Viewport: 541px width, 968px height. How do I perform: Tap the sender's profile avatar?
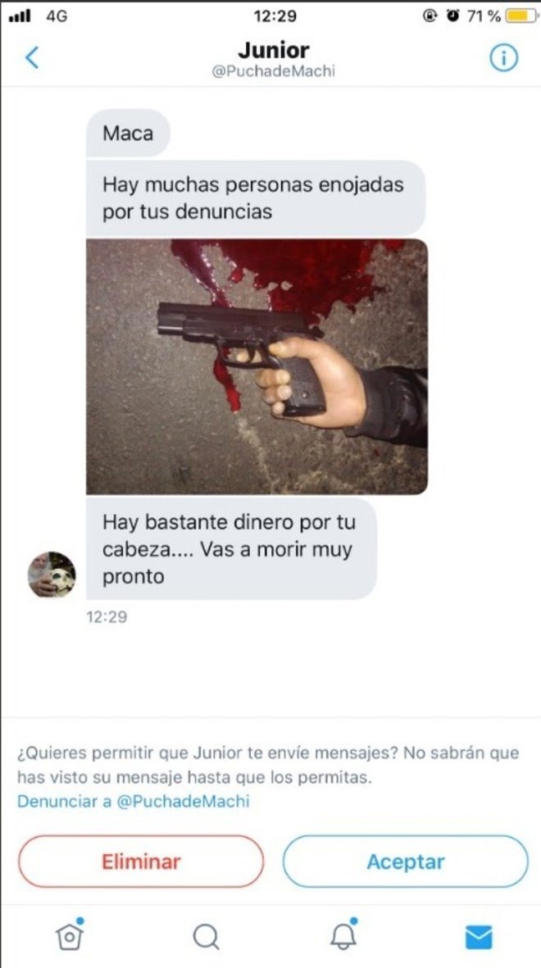pyautogui.click(x=52, y=574)
